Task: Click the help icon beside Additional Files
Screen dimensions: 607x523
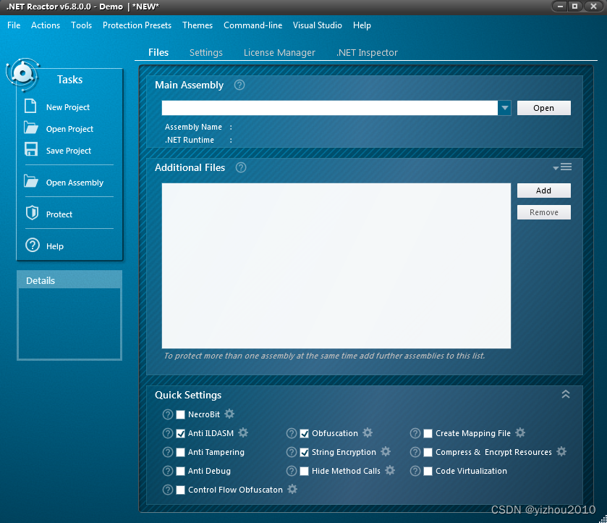Action: (x=241, y=167)
